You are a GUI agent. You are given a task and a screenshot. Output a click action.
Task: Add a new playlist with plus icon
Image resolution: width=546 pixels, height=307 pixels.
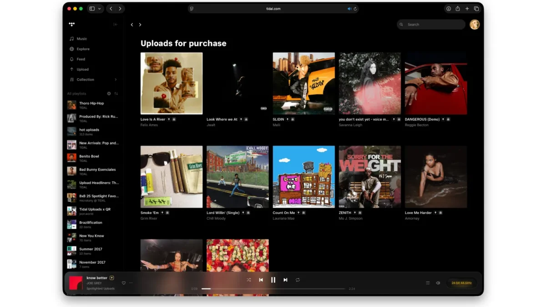tap(109, 94)
